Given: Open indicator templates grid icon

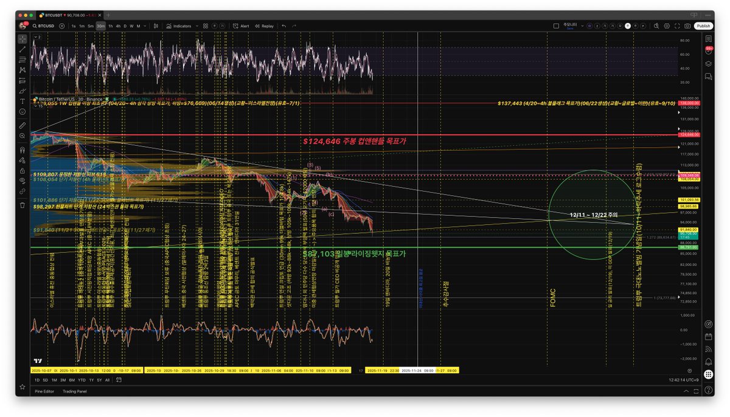Looking at the screenshot, I should (206, 26).
